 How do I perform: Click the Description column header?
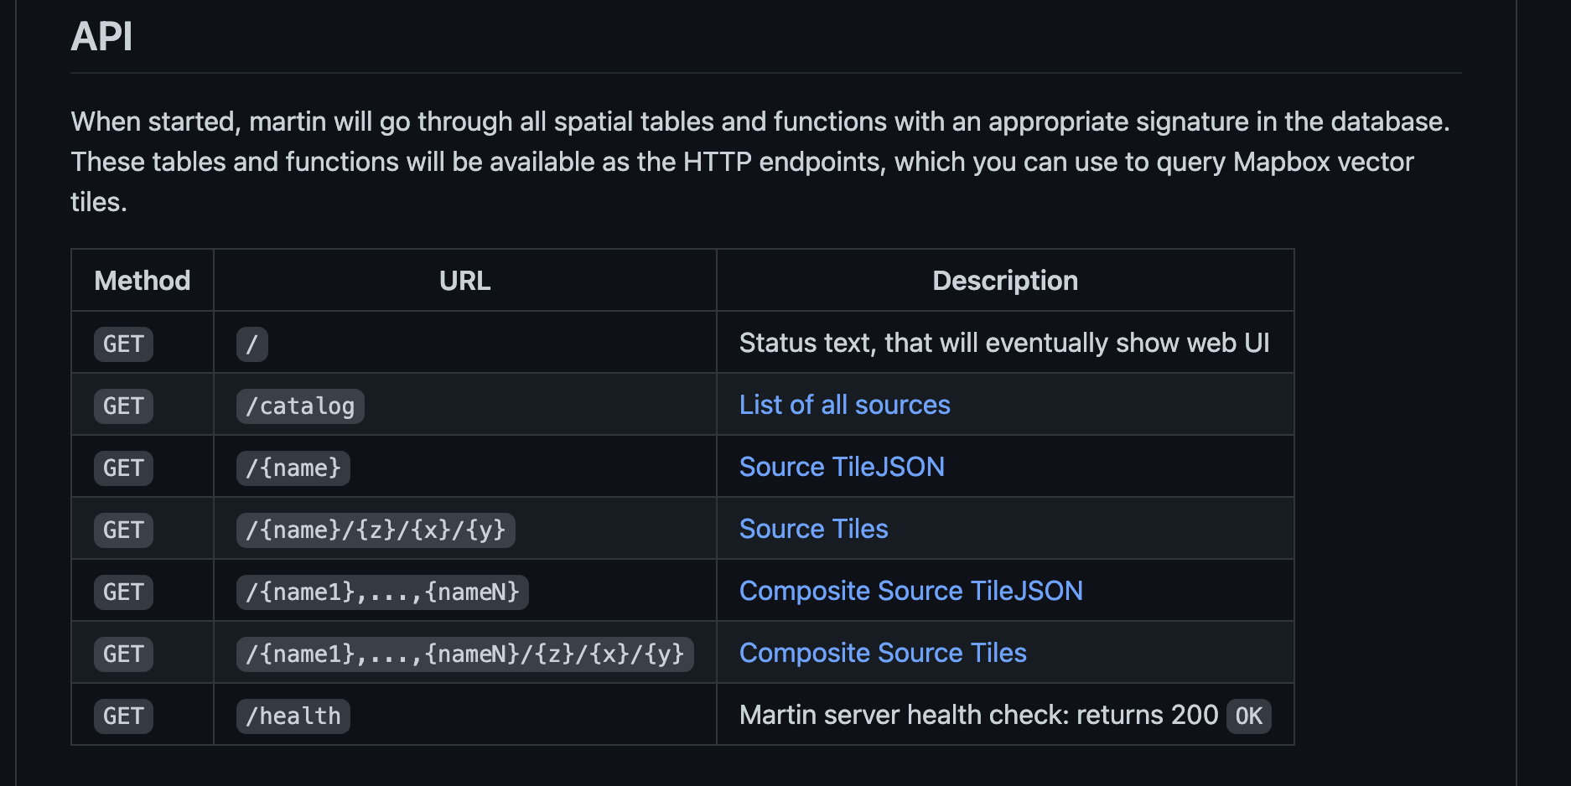point(1005,281)
